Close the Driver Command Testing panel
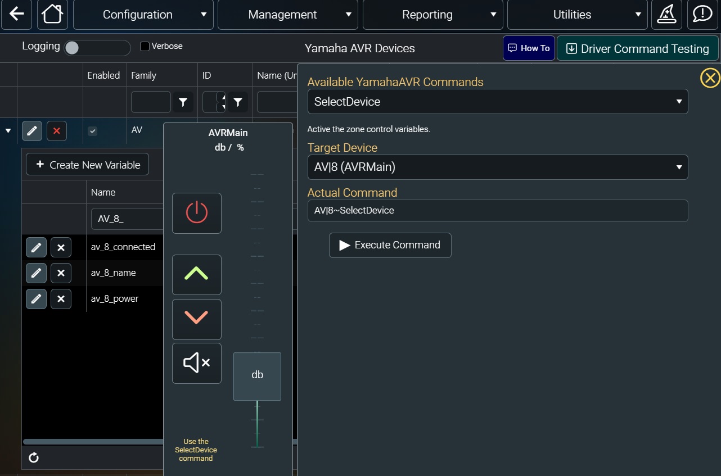 pyautogui.click(x=710, y=78)
